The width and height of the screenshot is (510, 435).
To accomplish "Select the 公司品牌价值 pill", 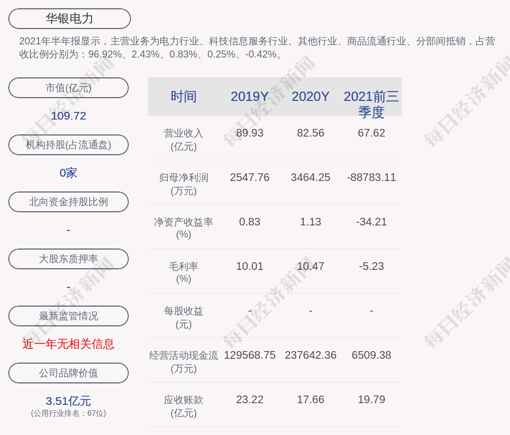I will 69,373.
